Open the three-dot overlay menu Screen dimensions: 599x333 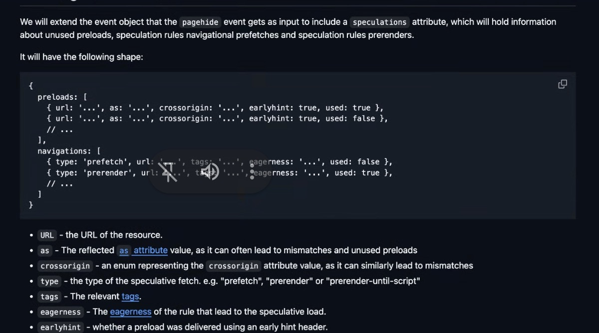[252, 172]
